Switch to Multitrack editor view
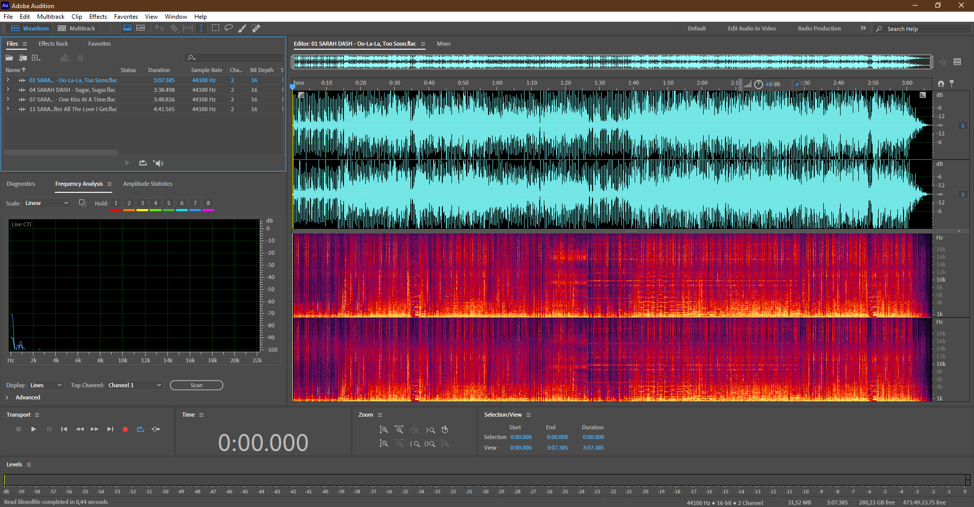Viewport: 974px width, 507px height. point(77,28)
